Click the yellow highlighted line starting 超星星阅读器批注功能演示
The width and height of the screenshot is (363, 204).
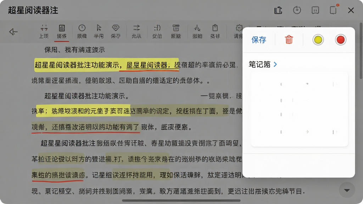tap(106, 65)
